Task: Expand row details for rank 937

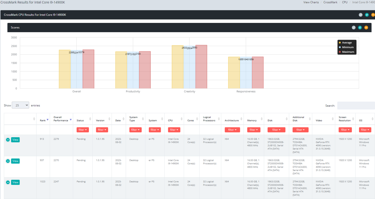Action: coord(8,161)
